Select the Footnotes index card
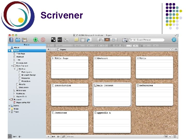This screenshot has height=139, width=186. [70, 122]
